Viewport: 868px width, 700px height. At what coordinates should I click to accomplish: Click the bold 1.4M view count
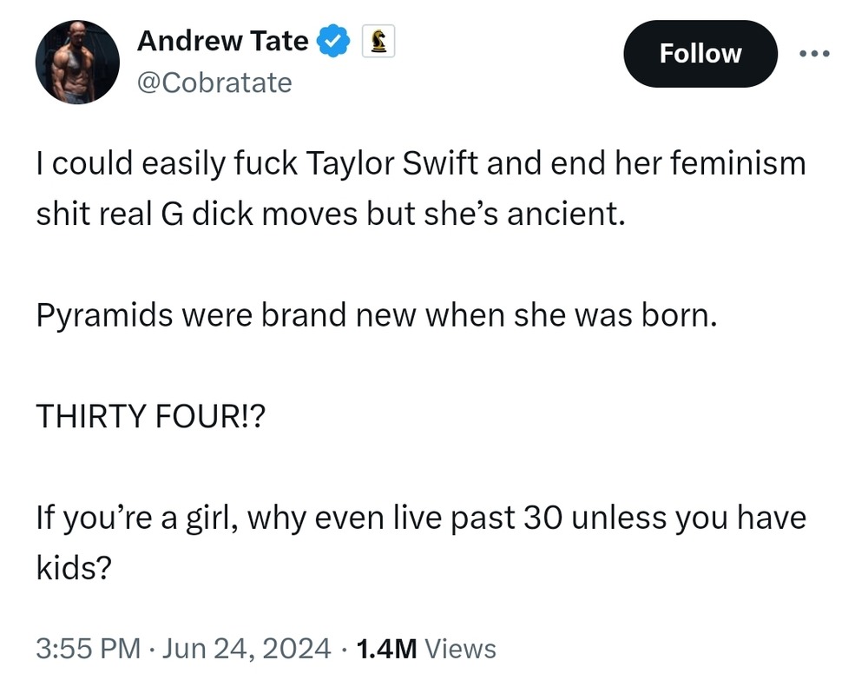388,648
